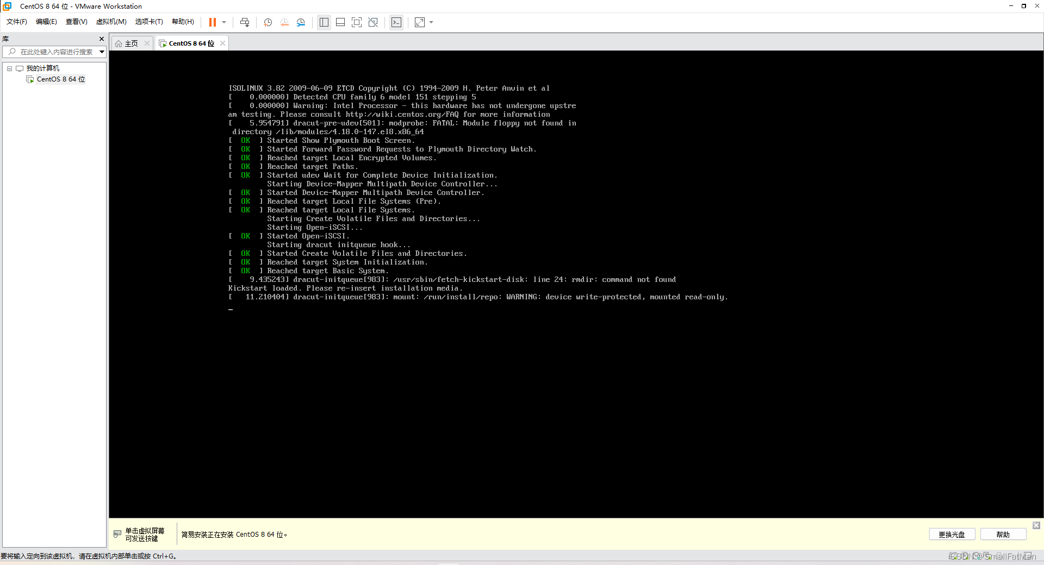Click inside the VM console screen
This screenshot has height=565, width=1044.
pyautogui.click(x=576, y=284)
